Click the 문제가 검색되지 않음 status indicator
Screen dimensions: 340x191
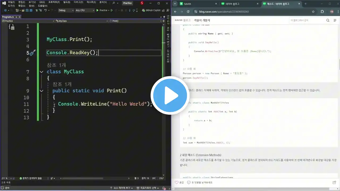[31, 178]
